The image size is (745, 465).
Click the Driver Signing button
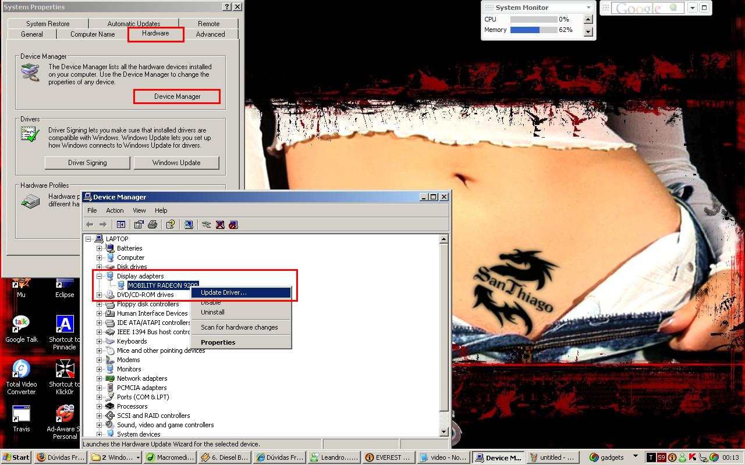[87, 163]
